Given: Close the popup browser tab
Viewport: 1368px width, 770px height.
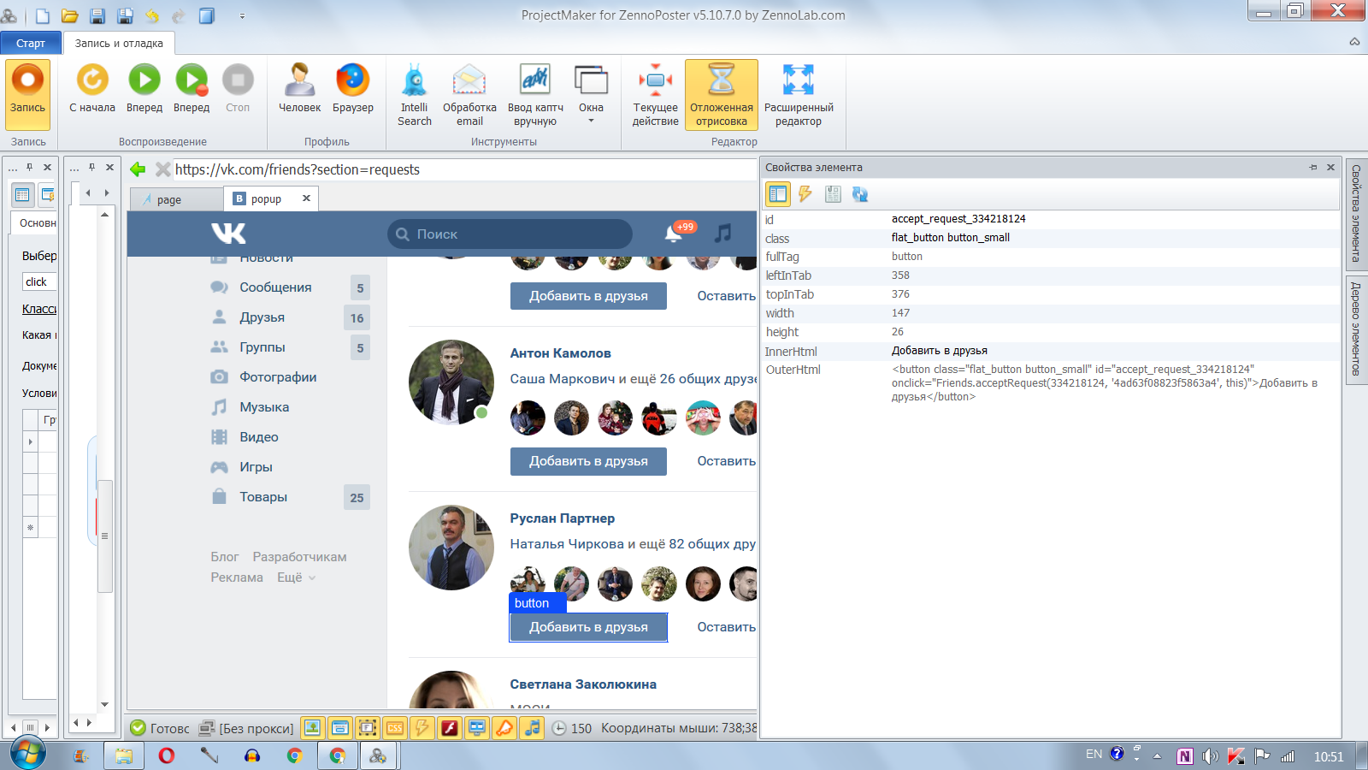Looking at the screenshot, I should tap(306, 198).
